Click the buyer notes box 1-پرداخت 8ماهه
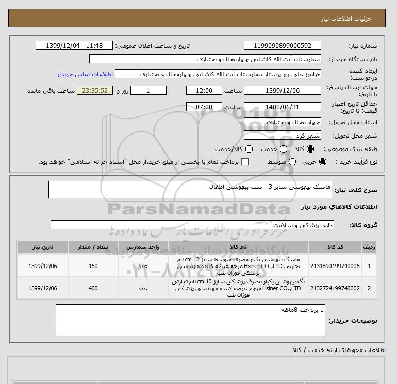Image resolution: width=397 pixels, height=384 pixels. tap(190, 320)
